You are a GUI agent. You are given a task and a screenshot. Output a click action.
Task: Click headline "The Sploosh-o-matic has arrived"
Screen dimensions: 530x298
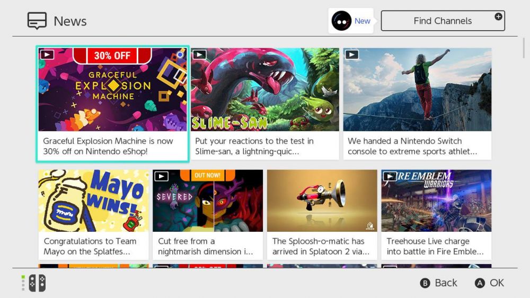click(321, 246)
